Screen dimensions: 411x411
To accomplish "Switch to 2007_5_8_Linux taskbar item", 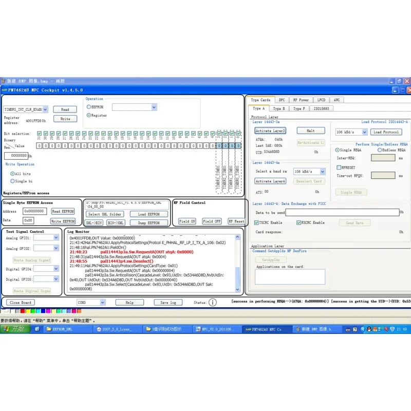I will click(x=118, y=329).
